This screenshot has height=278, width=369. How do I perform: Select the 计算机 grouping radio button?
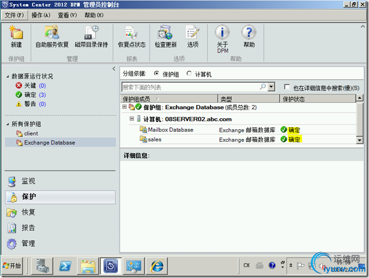(189, 73)
